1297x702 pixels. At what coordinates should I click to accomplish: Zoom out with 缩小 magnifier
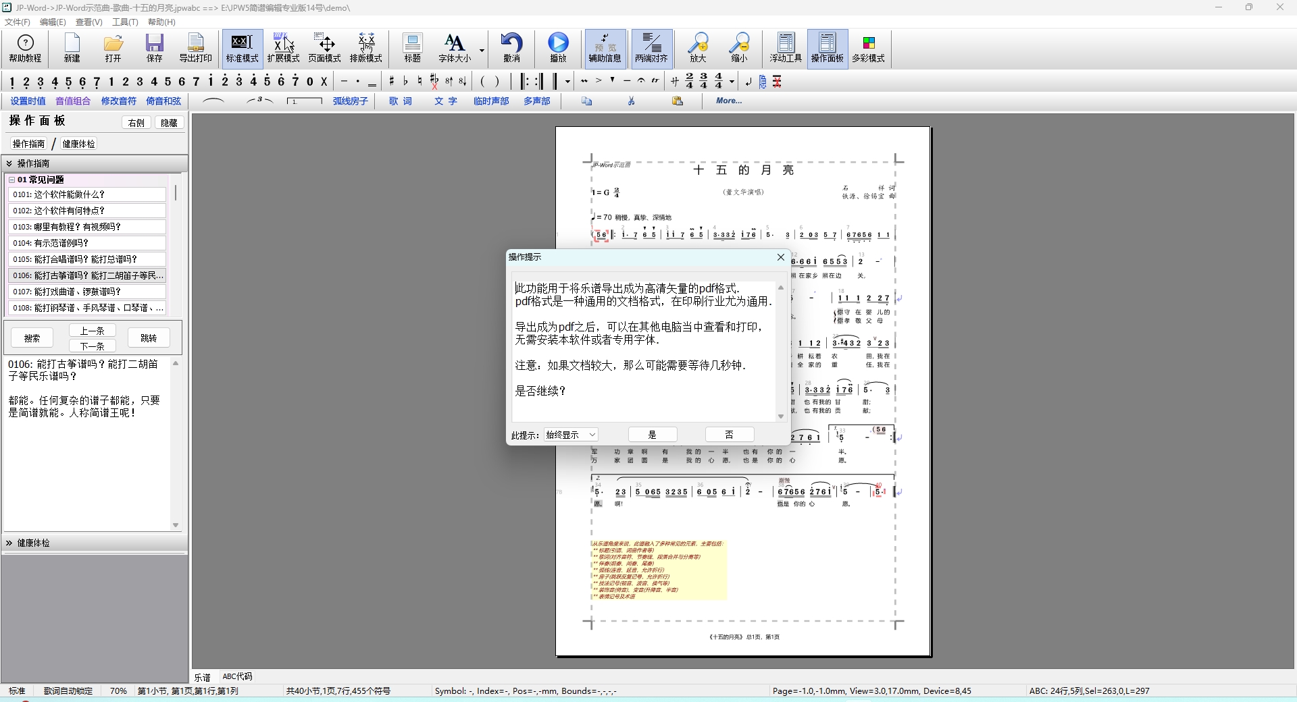click(740, 48)
